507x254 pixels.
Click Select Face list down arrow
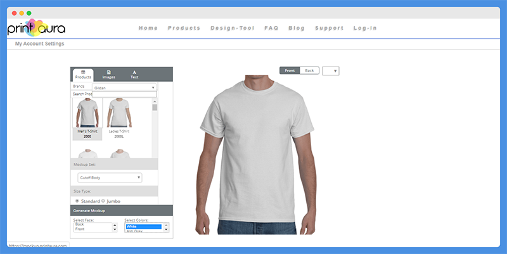click(x=115, y=229)
